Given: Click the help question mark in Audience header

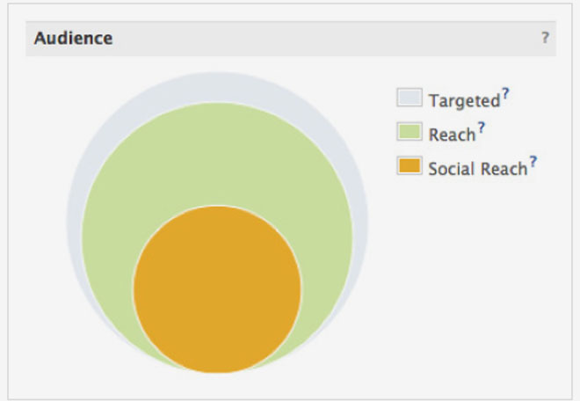Looking at the screenshot, I should (545, 39).
